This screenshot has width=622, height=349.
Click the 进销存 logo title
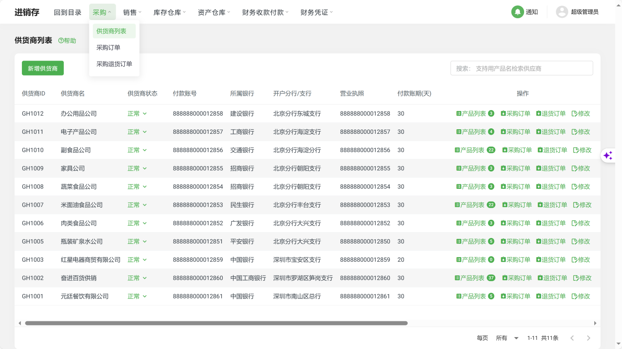[27, 12]
